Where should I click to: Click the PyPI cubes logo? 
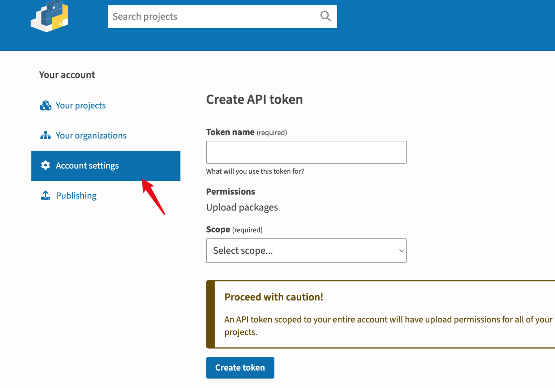point(50,16)
